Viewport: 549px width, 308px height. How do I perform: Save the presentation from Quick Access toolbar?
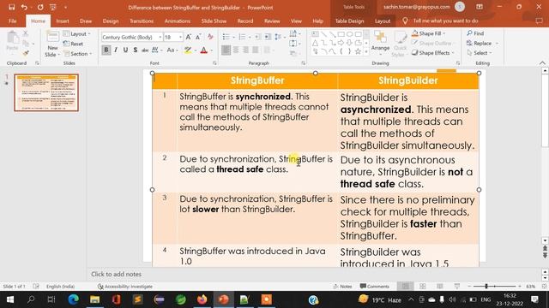click(x=11, y=7)
